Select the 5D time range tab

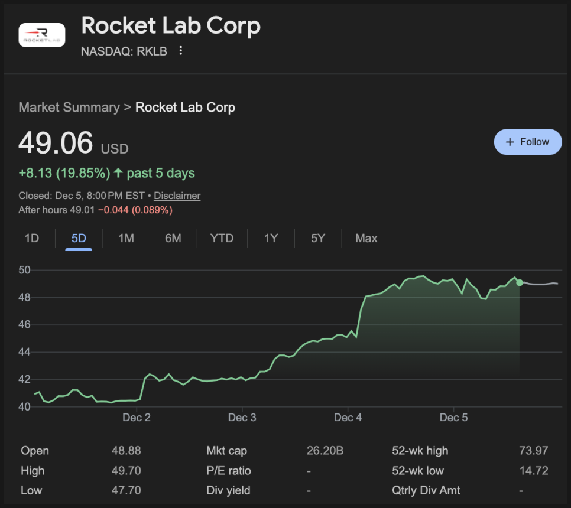click(79, 239)
